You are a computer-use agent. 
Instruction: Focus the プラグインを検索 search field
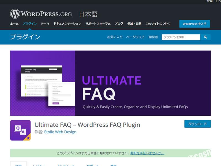pos(181,37)
